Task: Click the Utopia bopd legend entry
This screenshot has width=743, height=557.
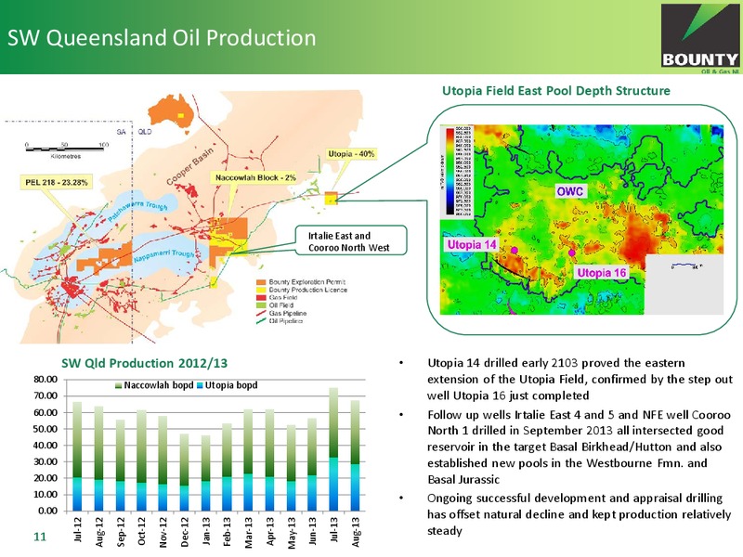Action: click(x=228, y=385)
